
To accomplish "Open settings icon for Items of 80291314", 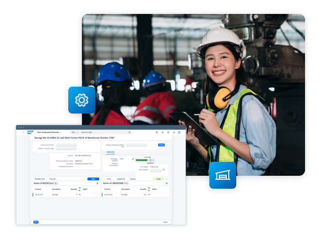I will 98,183.
